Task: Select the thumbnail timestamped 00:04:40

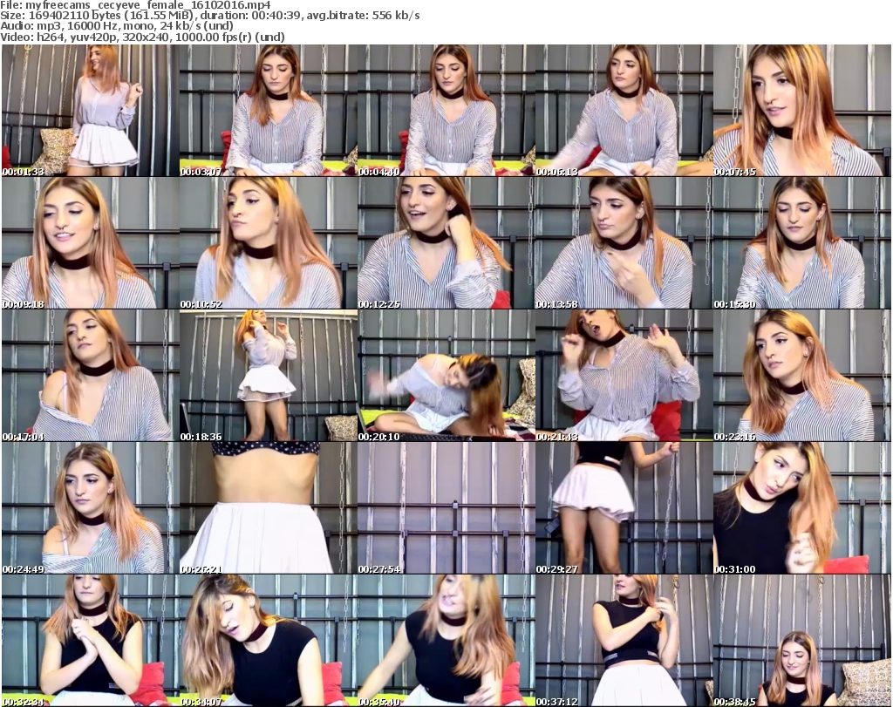Action: point(446,111)
